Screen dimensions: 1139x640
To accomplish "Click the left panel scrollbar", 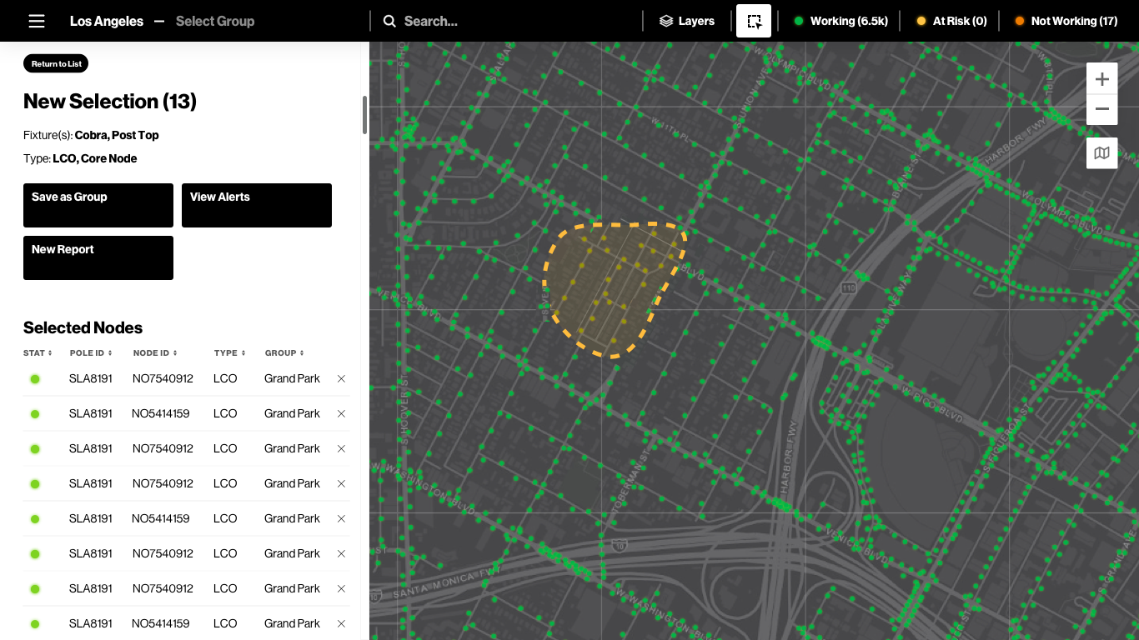I will [x=364, y=115].
